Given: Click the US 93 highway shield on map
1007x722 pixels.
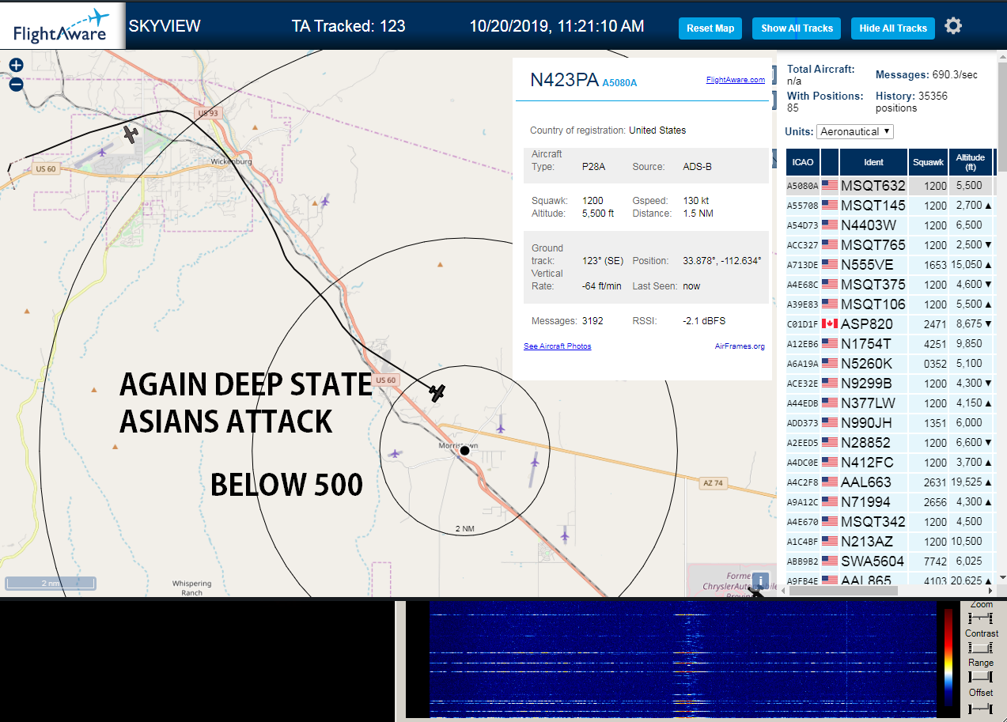Looking at the screenshot, I should point(207,114).
